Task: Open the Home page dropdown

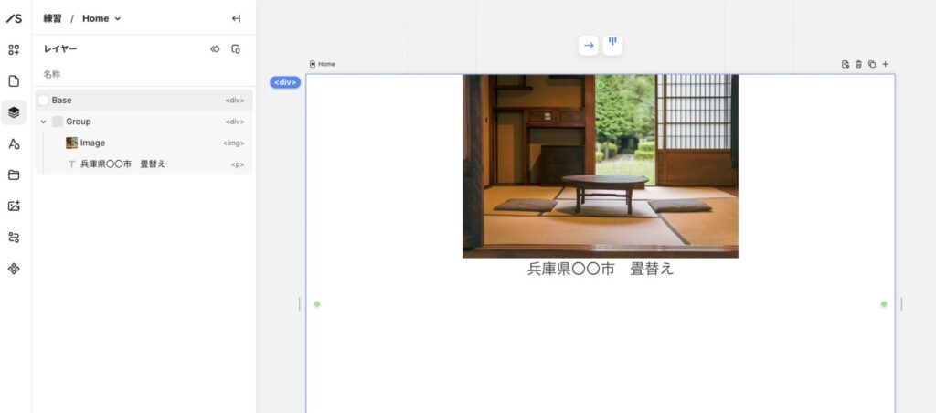Action: click(x=101, y=18)
